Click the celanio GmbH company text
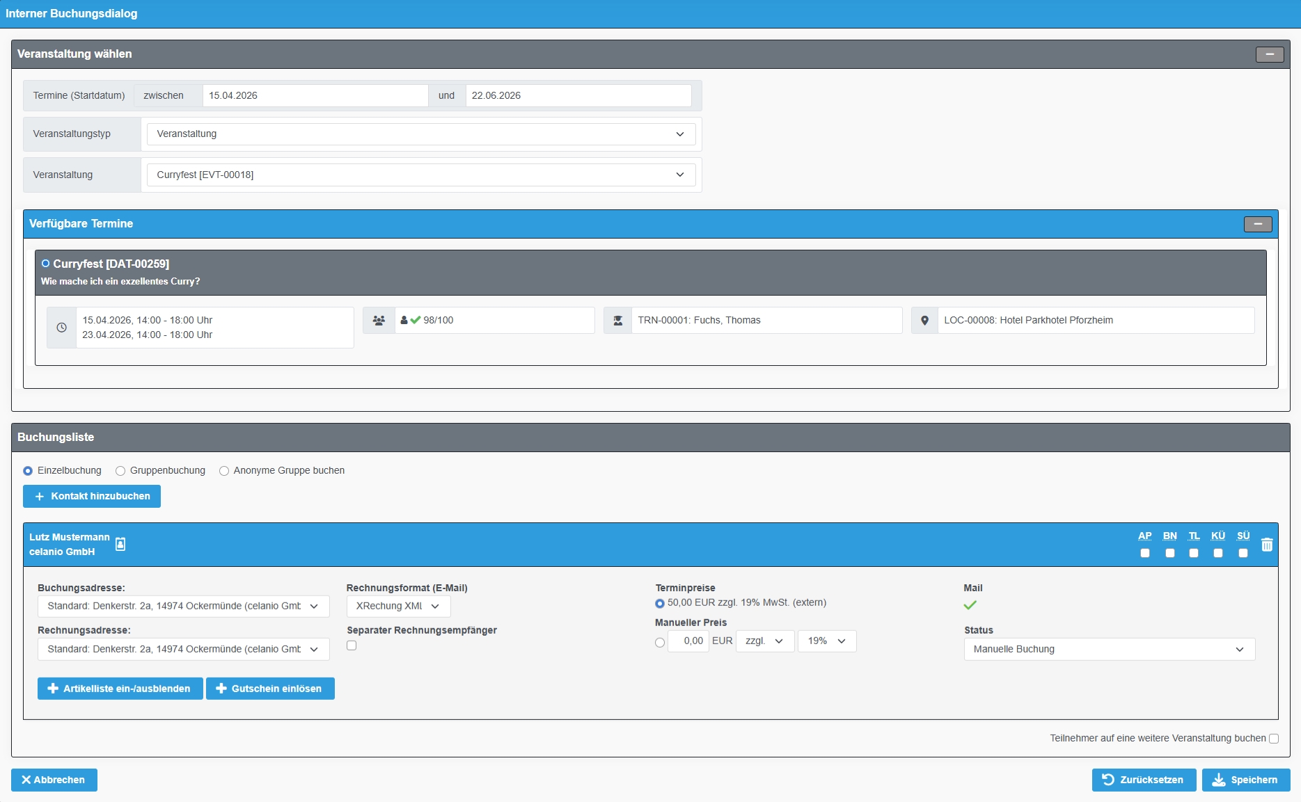Image resolution: width=1301 pixels, height=802 pixels. (62, 552)
